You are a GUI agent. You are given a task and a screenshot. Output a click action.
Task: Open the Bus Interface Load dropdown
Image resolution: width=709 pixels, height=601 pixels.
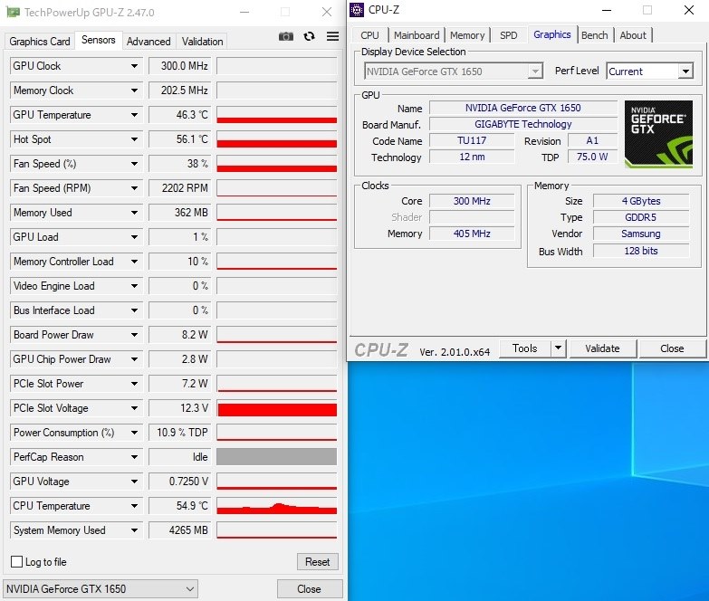point(134,310)
